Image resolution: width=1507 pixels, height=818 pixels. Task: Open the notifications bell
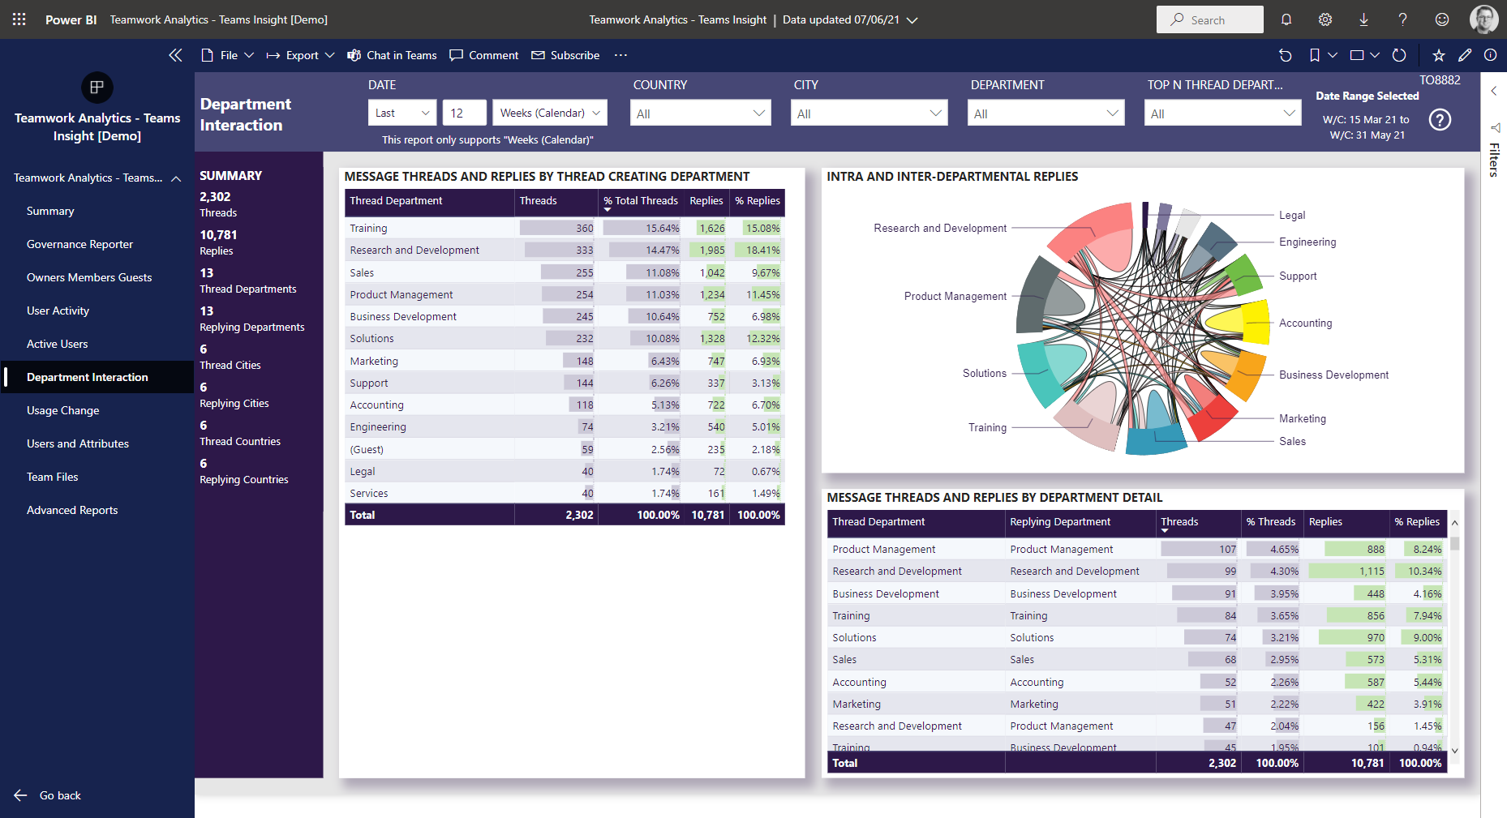coord(1286,19)
